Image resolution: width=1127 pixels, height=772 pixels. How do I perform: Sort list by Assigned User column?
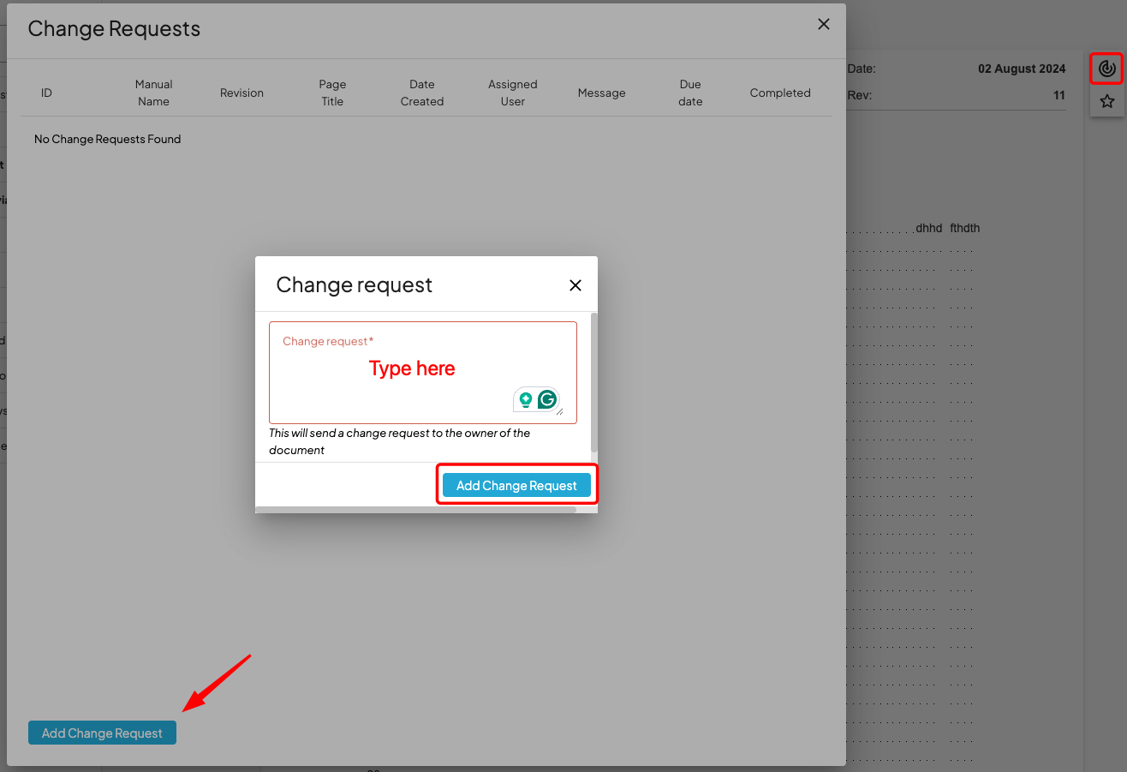[512, 93]
